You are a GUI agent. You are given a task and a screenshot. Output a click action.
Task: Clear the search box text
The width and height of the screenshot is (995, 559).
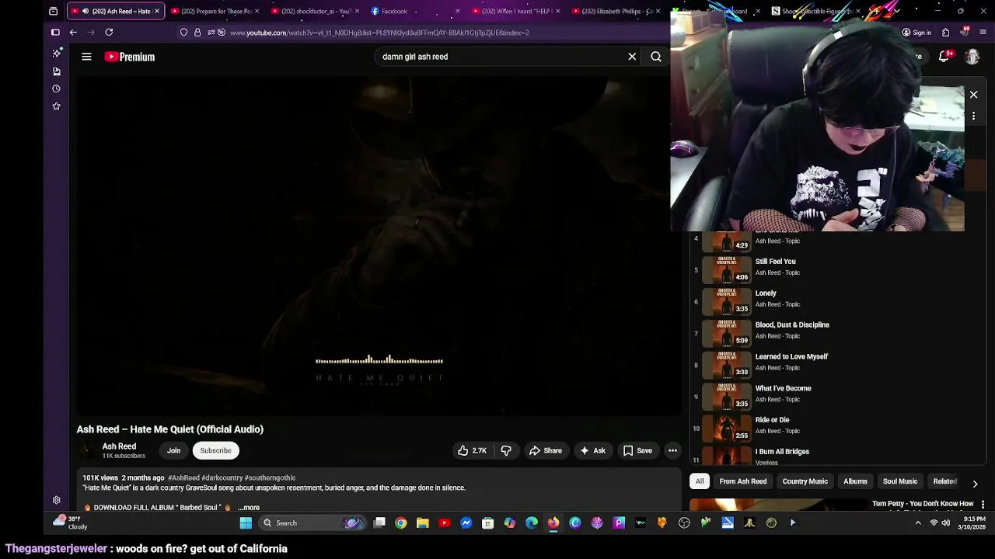point(632,57)
